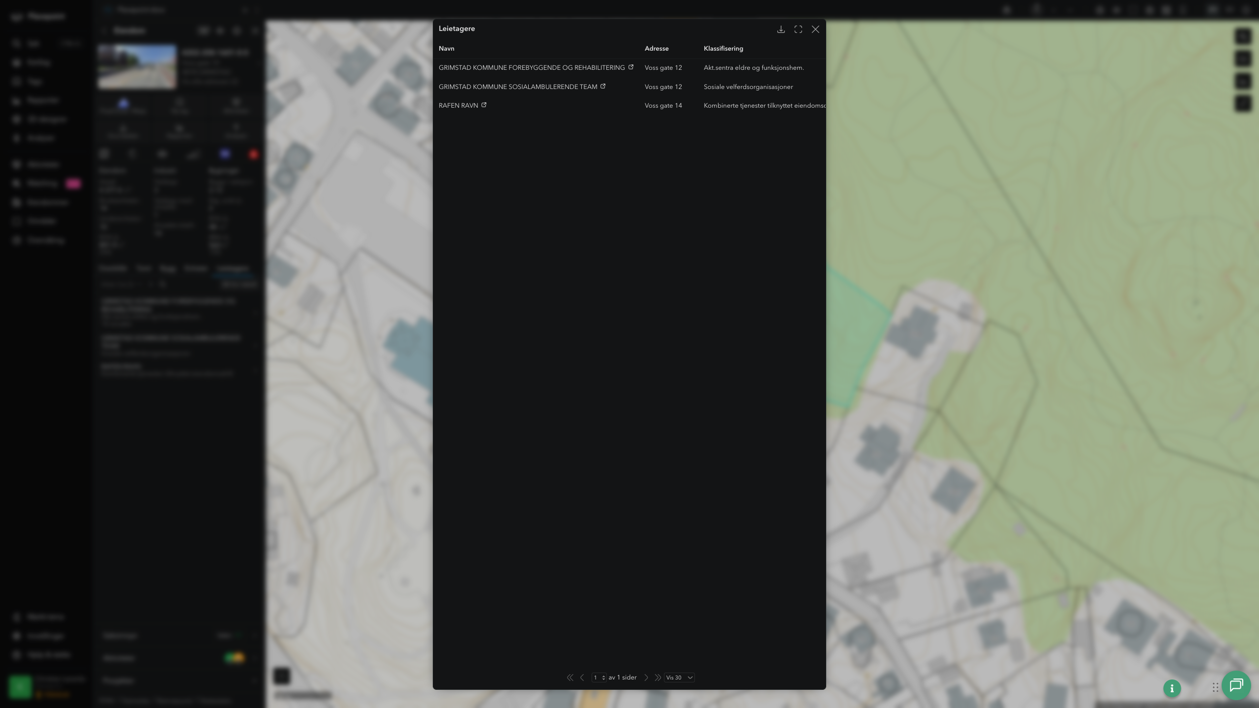Grab the dotted handle beside the chat button
Viewport: 1259px width, 708px height.
tap(1215, 687)
